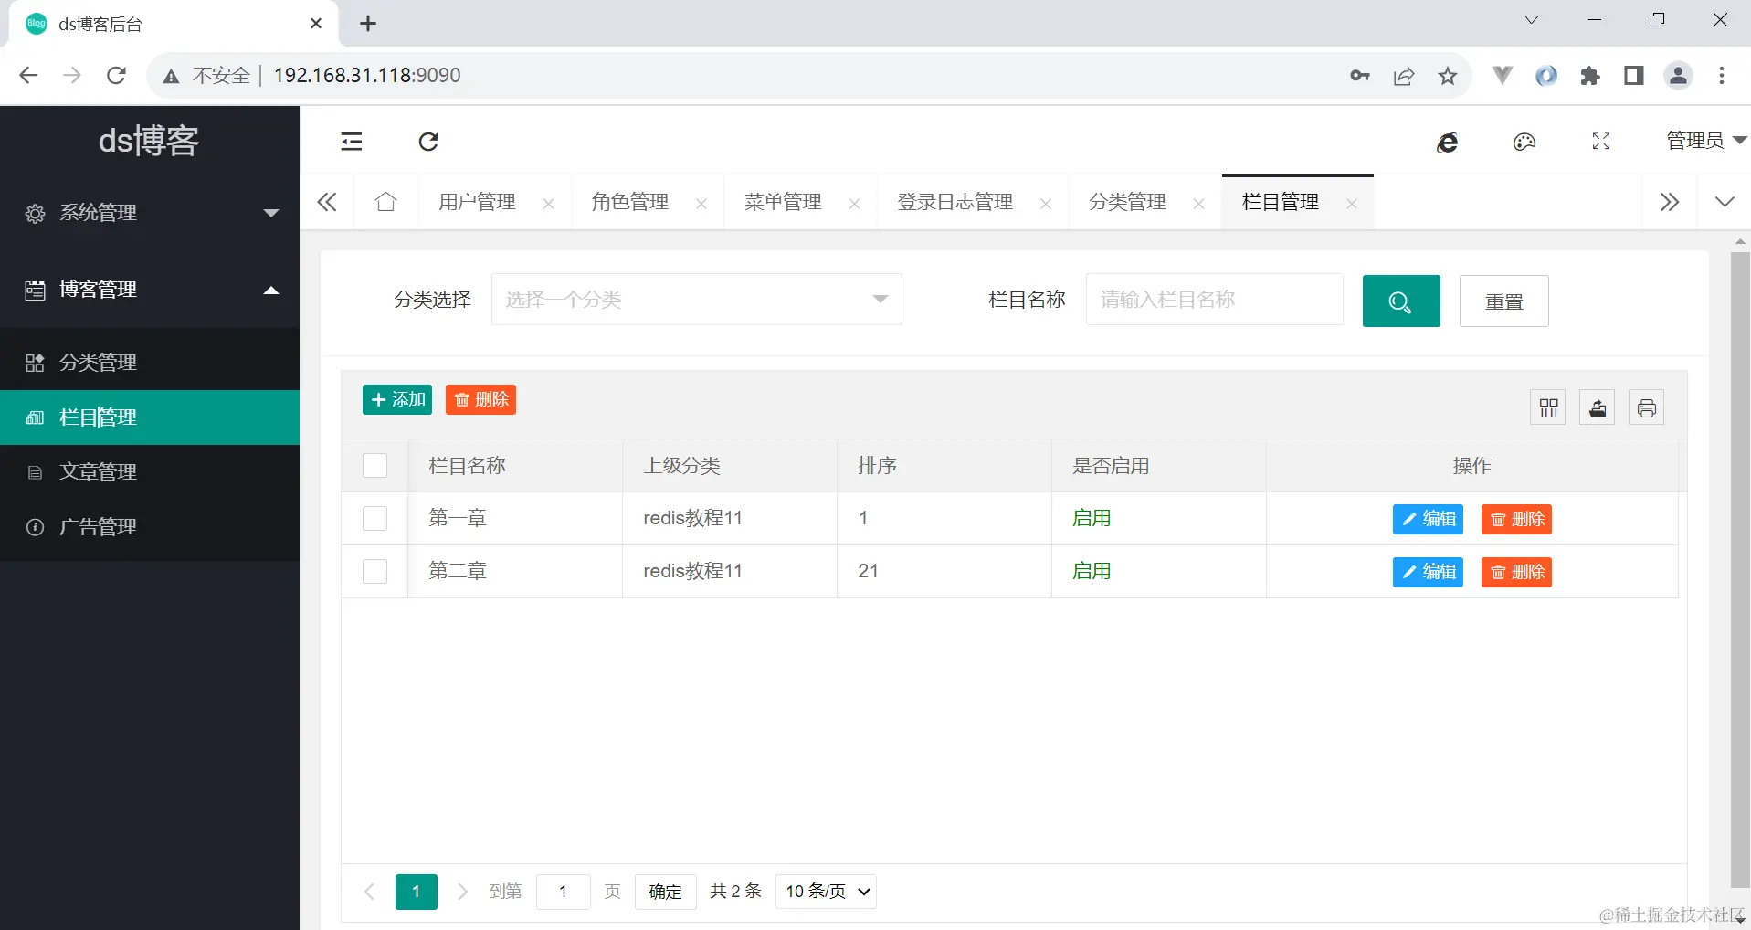Open the 管理员 user dropdown

[1705, 141]
